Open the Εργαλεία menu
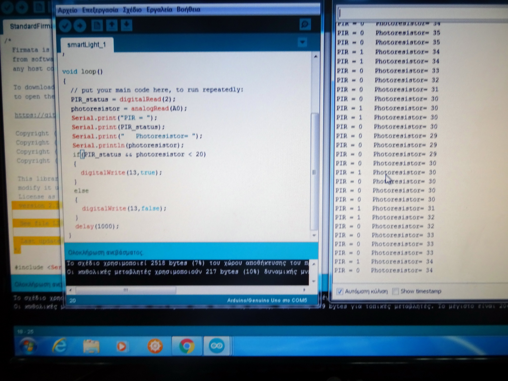508x381 pixels. pos(159,10)
